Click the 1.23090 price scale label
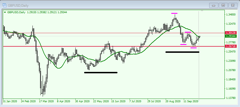Screen dimensions: 240x107 click(x=231, y=61)
